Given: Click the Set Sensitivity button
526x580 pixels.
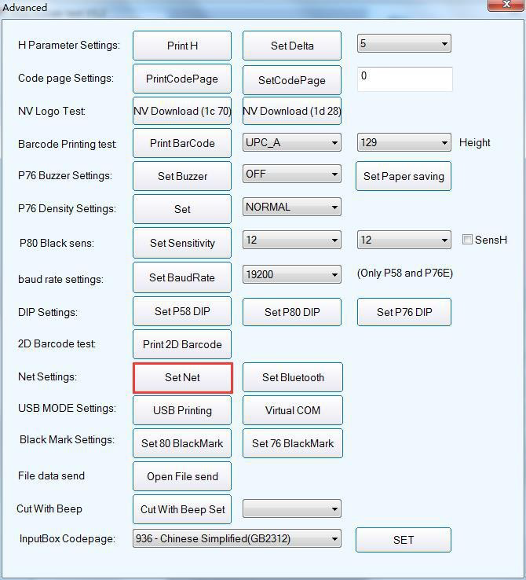Looking at the screenshot, I should pos(182,243).
